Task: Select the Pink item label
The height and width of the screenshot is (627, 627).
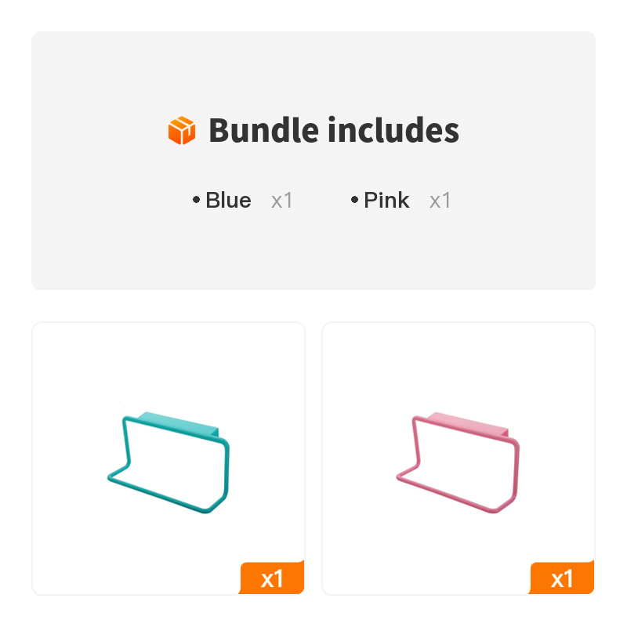Action: click(x=386, y=201)
